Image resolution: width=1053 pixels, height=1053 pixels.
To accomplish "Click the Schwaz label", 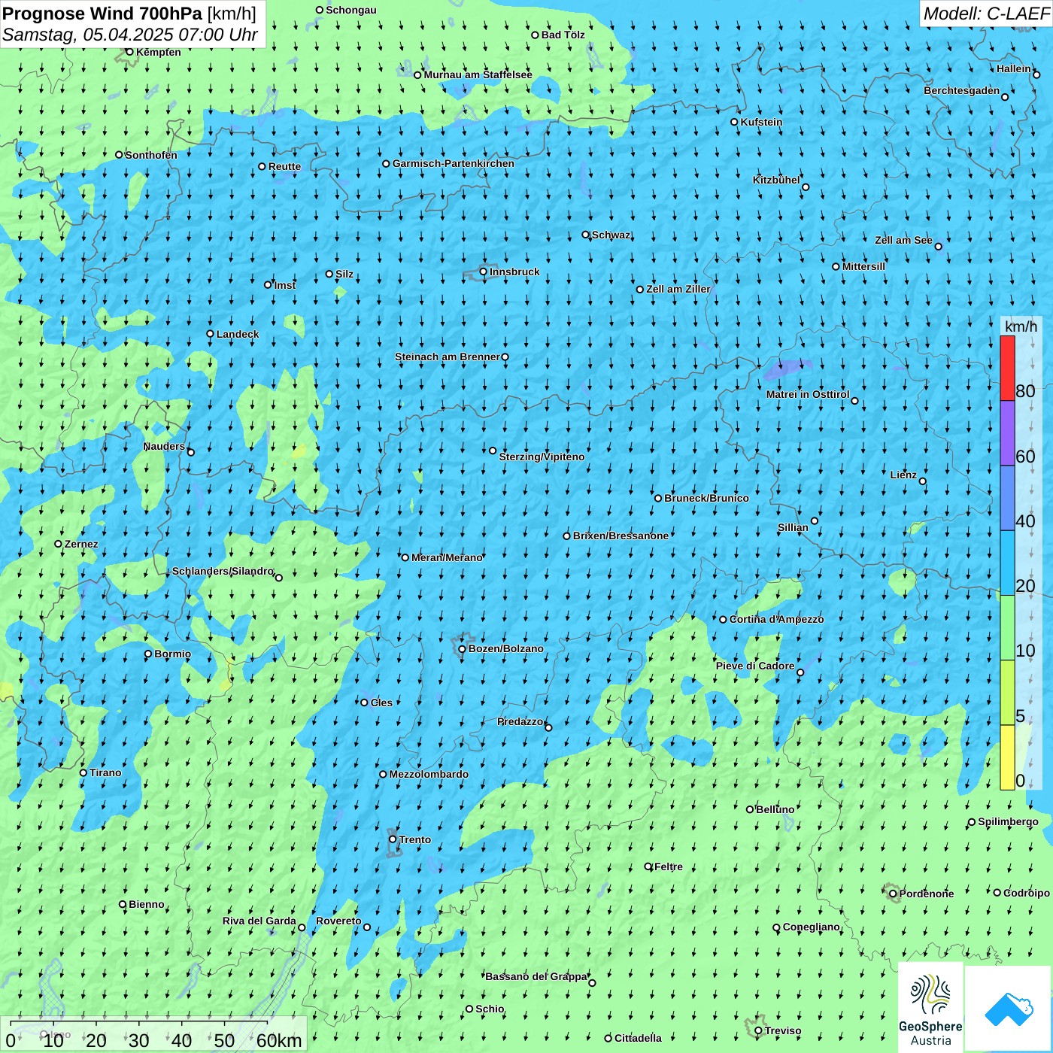I will (x=611, y=235).
